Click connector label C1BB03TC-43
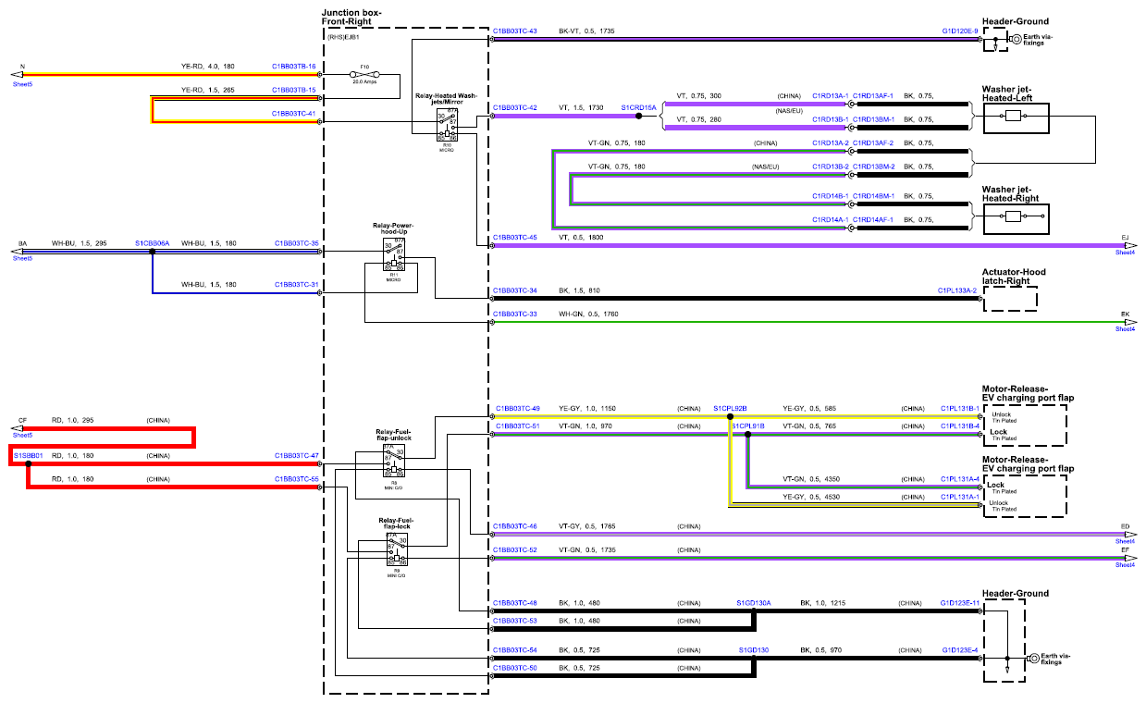The width and height of the screenshot is (1146, 703). click(515, 31)
